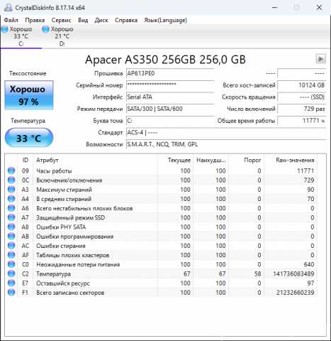Click status icon of Оставшийся ресурс
Viewport: 331px width, 341px height.
(11, 283)
